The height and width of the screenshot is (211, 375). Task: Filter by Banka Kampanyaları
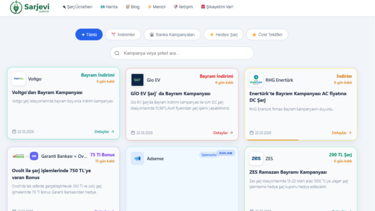point(172,34)
